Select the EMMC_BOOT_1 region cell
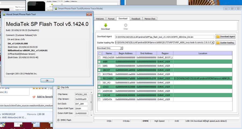 tap(165, 57)
